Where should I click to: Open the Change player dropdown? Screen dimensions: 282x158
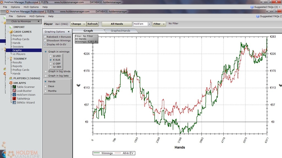(78, 24)
